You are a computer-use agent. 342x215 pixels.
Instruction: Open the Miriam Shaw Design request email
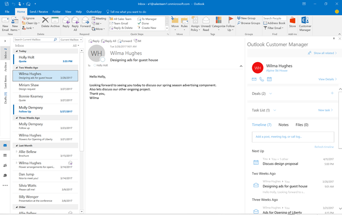45,87
